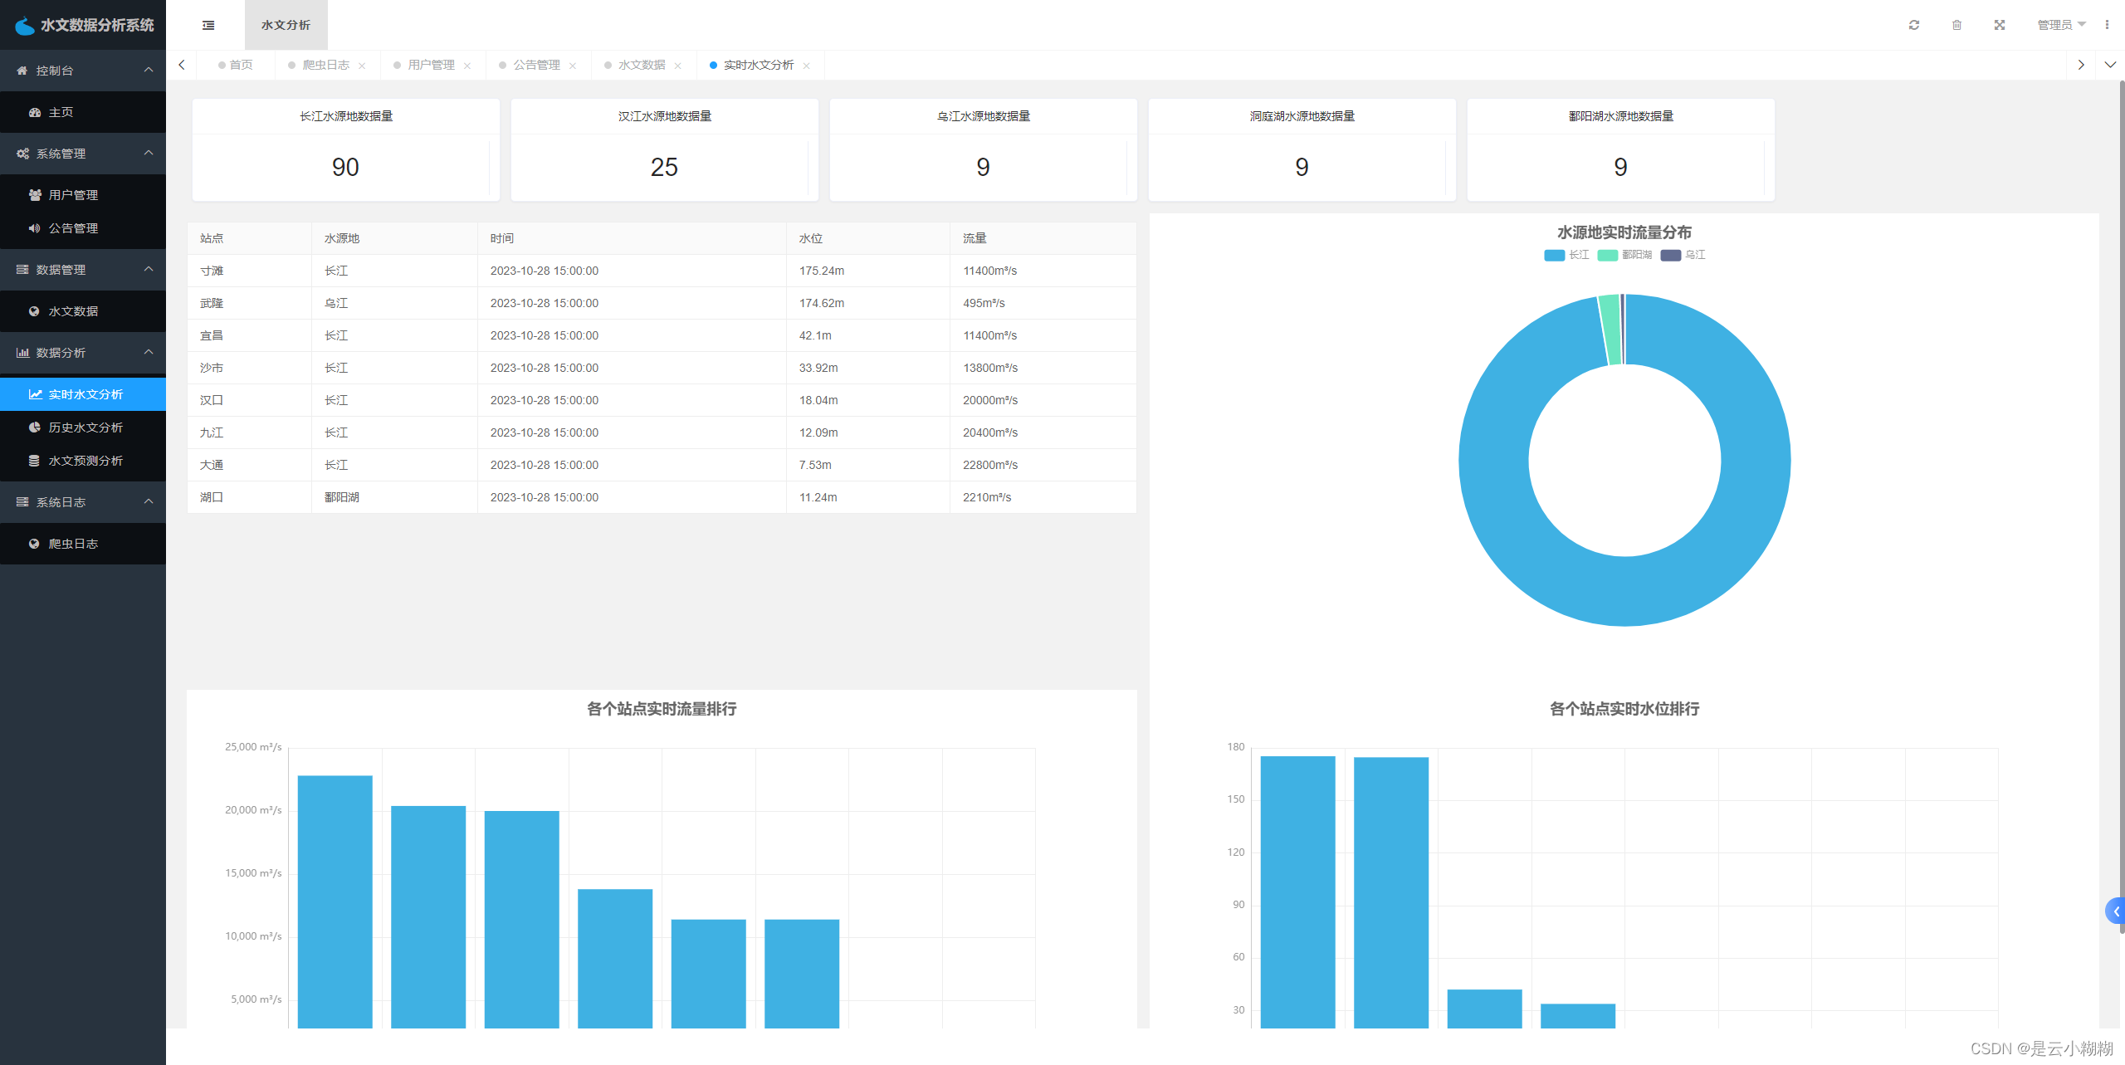The height and width of the screenshot is (1065, 2125).
Task: Click the sidebar collapse menu icon
Action: (208, 25)
